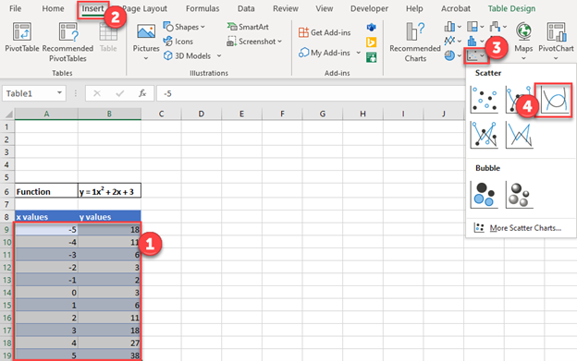Select the 2-D Bubble chart type
This screenshot has width=577, height=361.
[485, 195]
